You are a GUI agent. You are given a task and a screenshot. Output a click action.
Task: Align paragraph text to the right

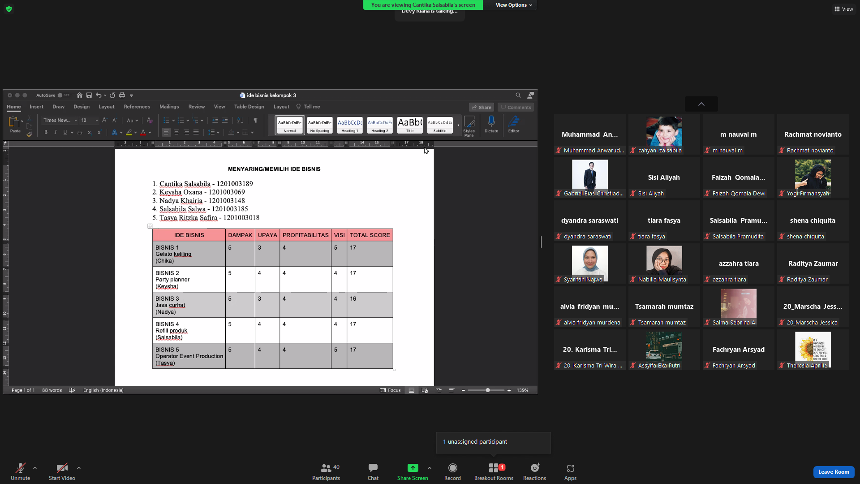coord(186,132)
